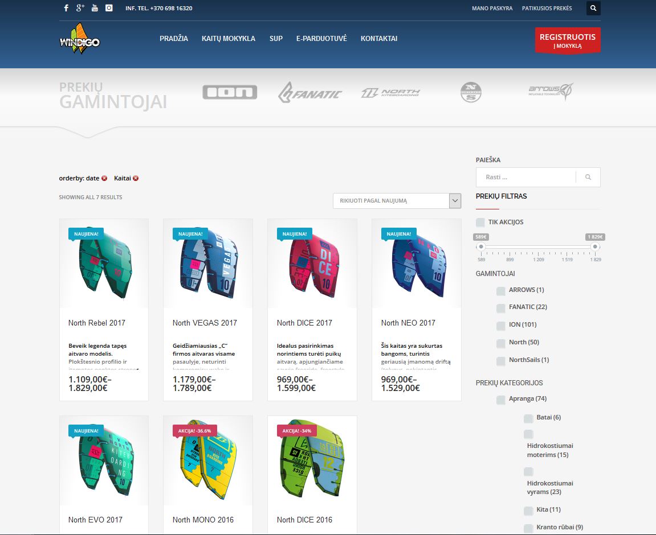
Task: Tick the North manufacturer checkbox
Action: pyautogui.click(x=500, y=343)
